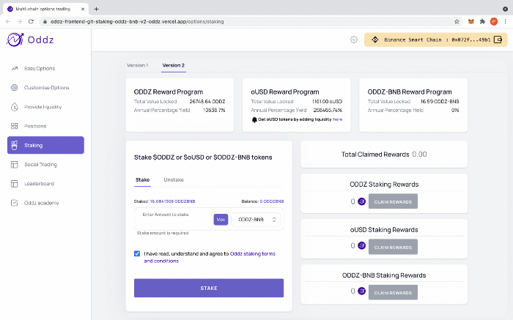Click Total Claimed Rewards 0.00 text

point(384,155)
